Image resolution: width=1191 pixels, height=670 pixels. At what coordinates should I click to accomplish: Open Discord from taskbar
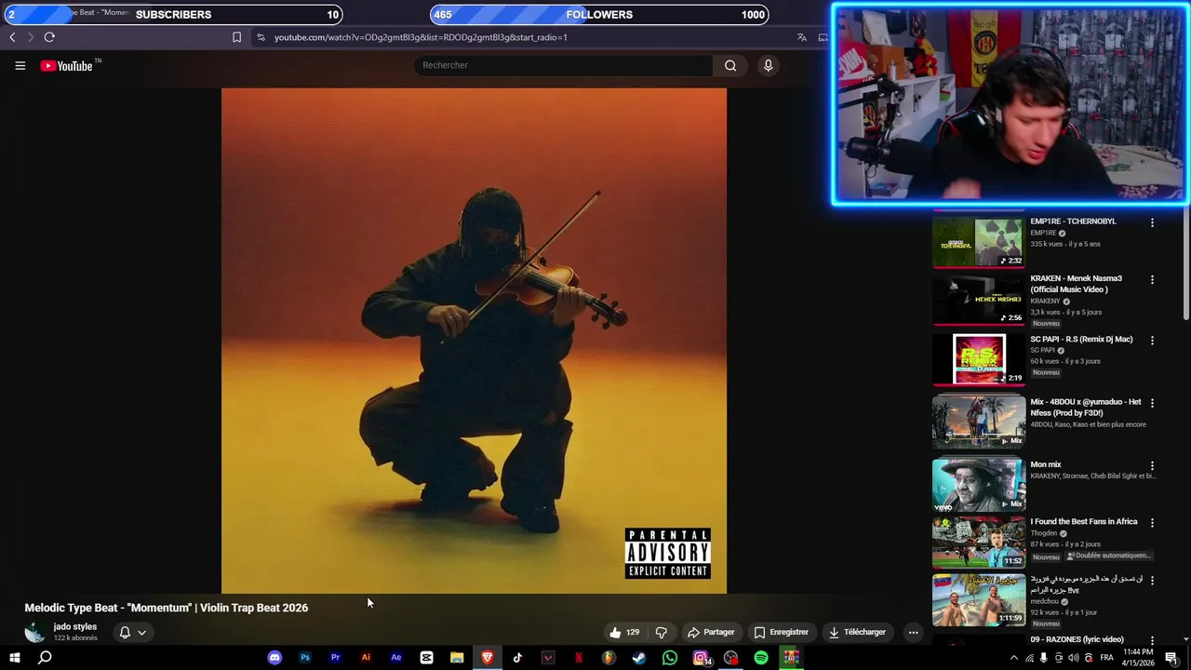tap(274, 658)
